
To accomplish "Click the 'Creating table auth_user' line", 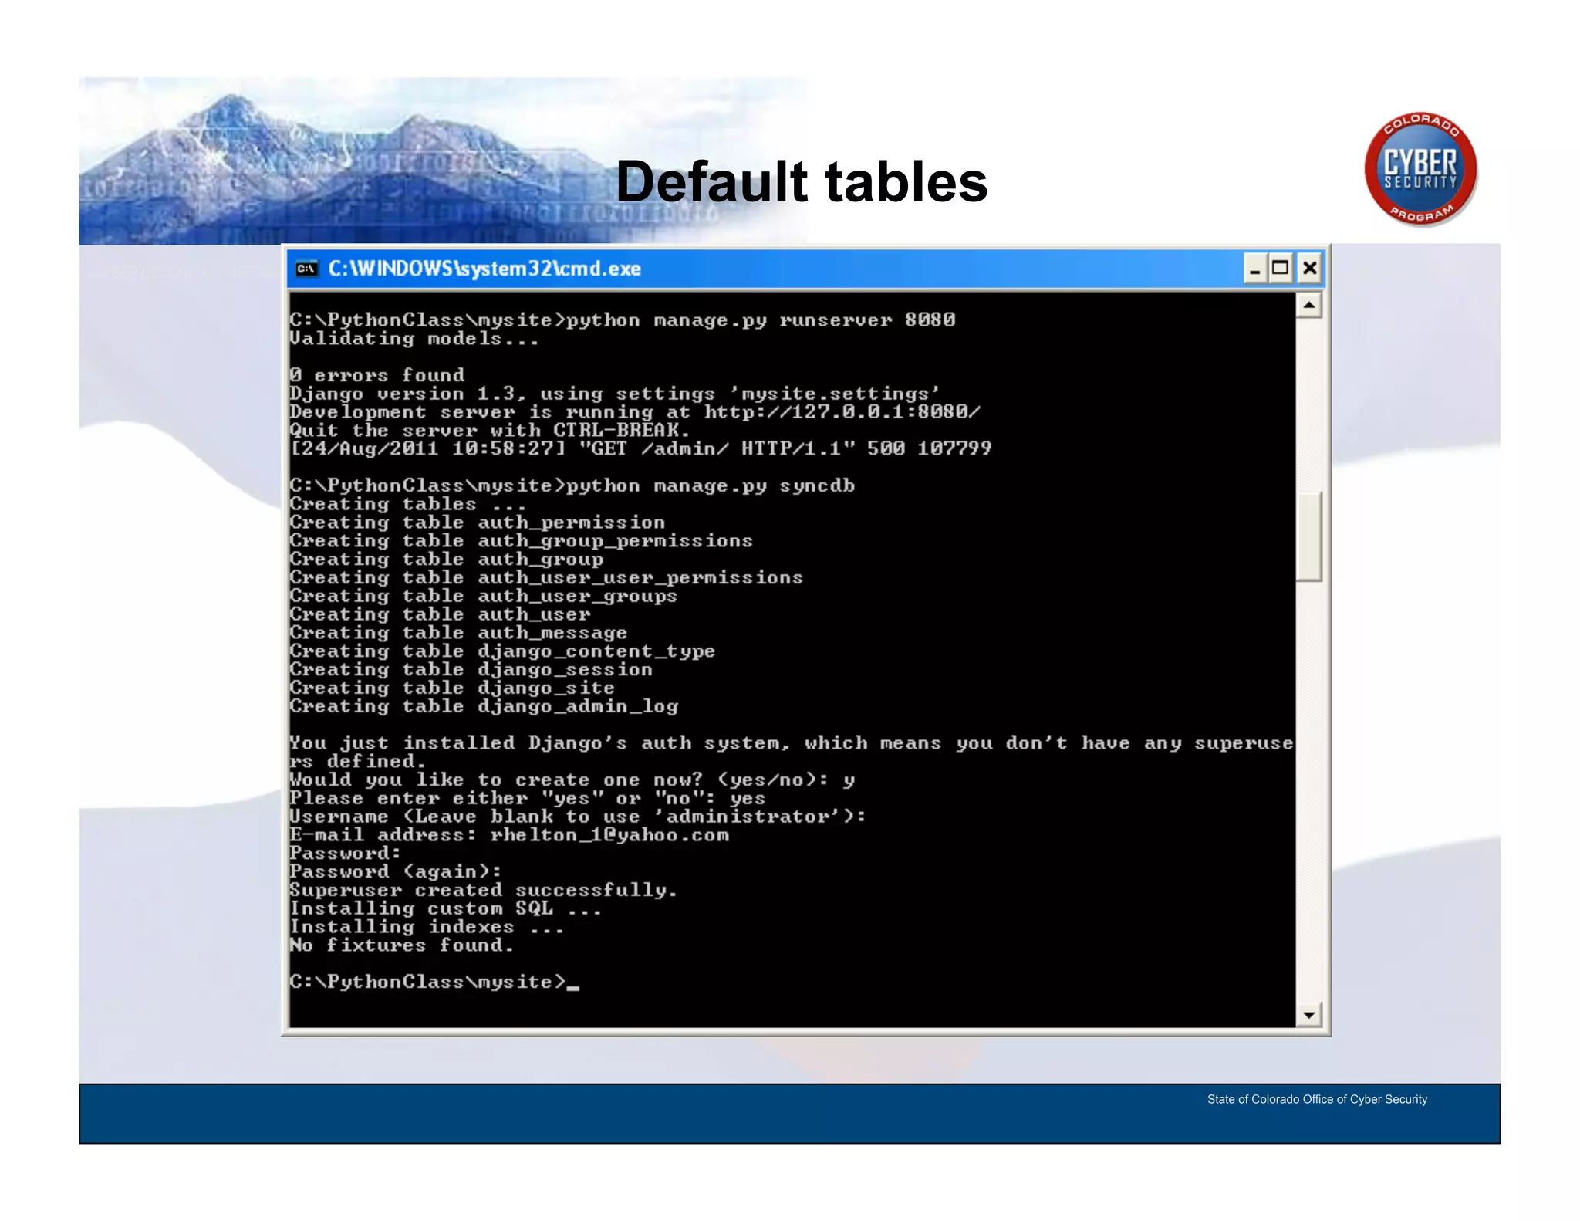I will point(440,615).
